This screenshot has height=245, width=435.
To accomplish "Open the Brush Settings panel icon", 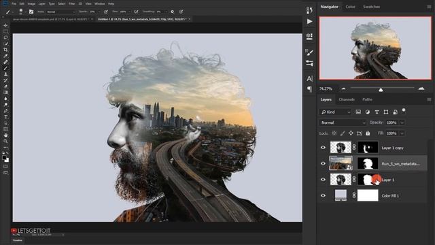I will click(310, 52).
